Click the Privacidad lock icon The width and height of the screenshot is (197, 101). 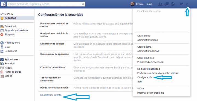coord(2,26)
